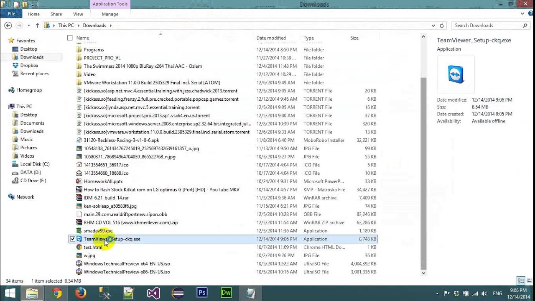Select ken-sokleap_a50583f6.jpg file name
The width and height of the screenshot is (535, 301).
tap(110, 206)
